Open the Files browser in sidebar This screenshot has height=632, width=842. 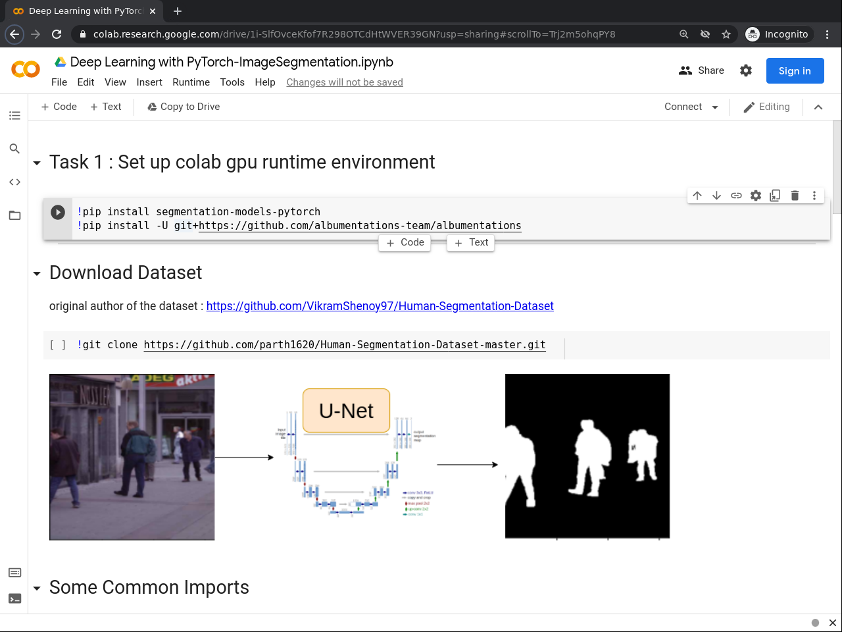click(x=14, y=215)
